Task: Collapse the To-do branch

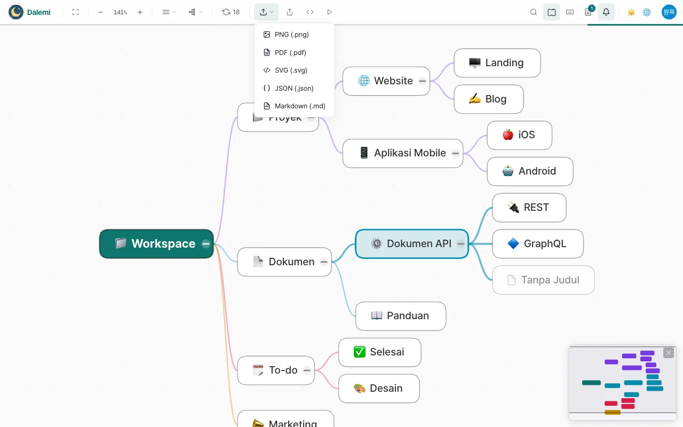Action: click(307, 370)
